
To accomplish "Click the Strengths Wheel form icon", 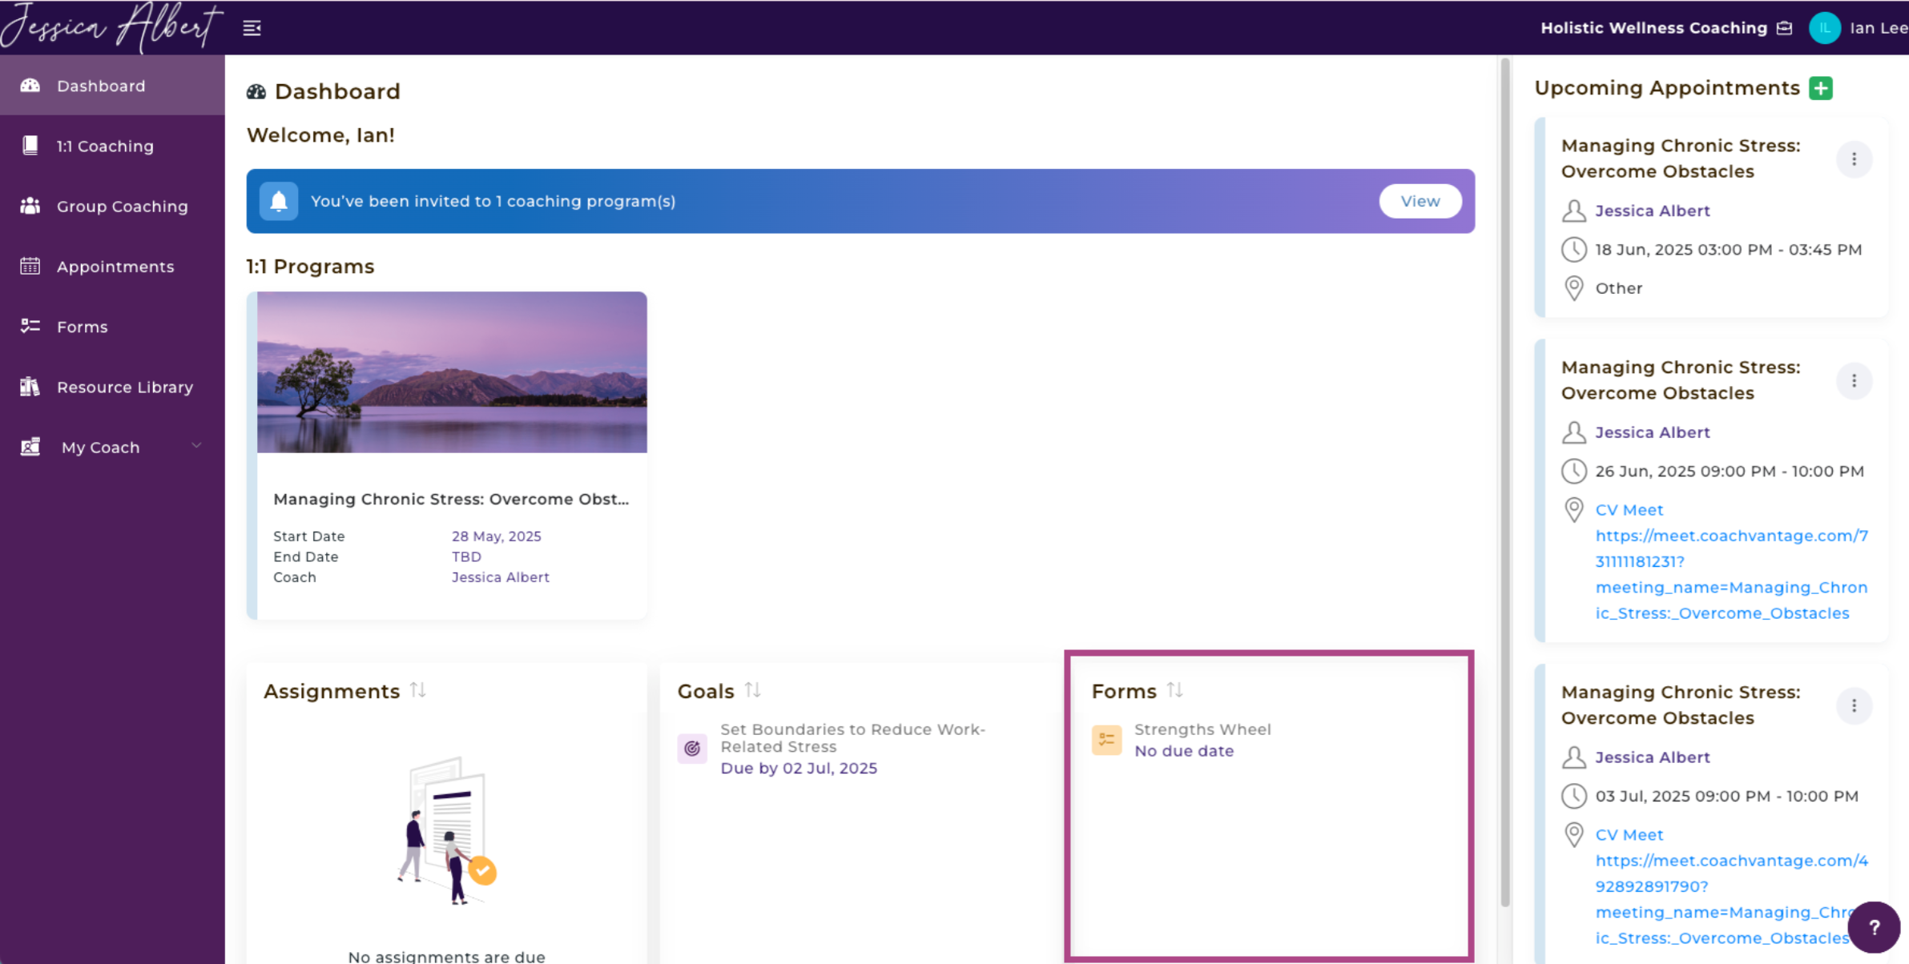I will (1106, 740).
